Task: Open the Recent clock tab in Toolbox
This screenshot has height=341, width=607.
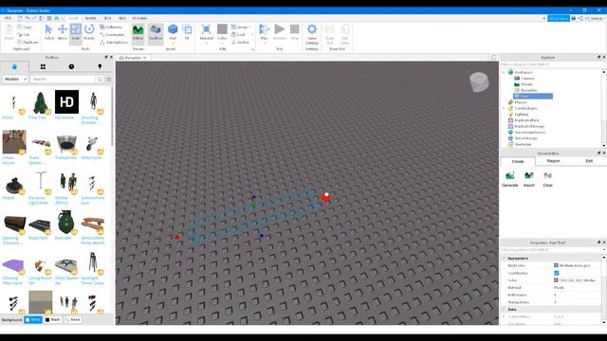Action: tap(71, 66)
